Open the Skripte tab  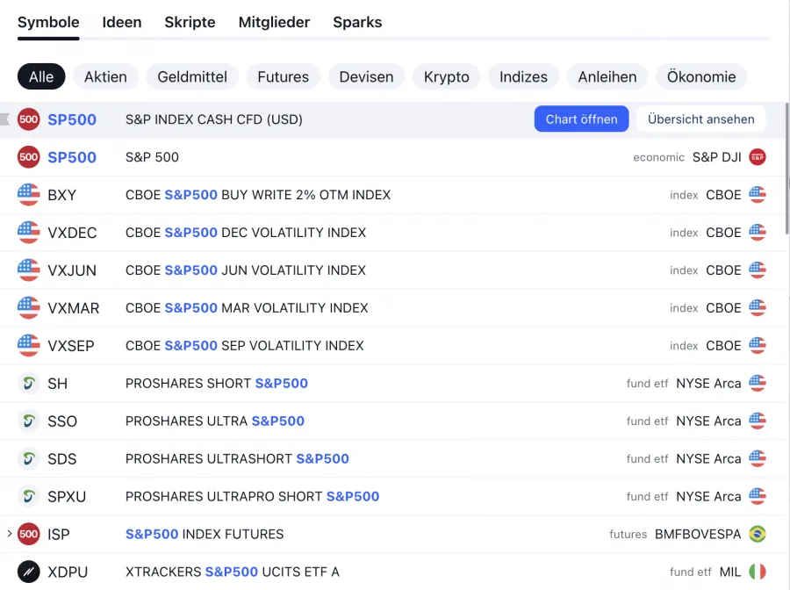[190, 23]
